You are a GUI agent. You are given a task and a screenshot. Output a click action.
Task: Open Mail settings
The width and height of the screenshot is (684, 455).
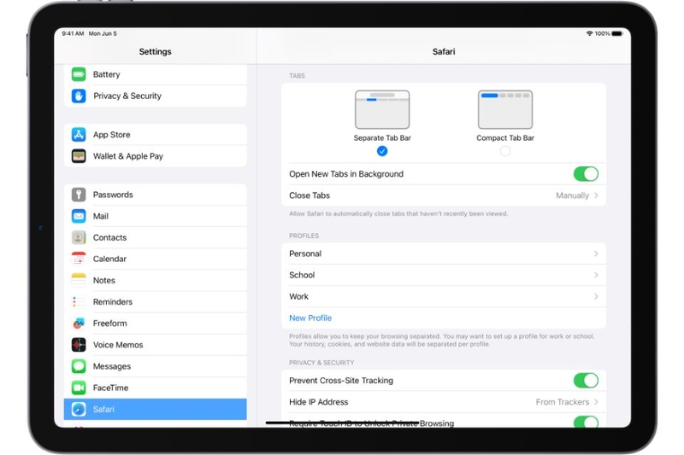[156, 216]
